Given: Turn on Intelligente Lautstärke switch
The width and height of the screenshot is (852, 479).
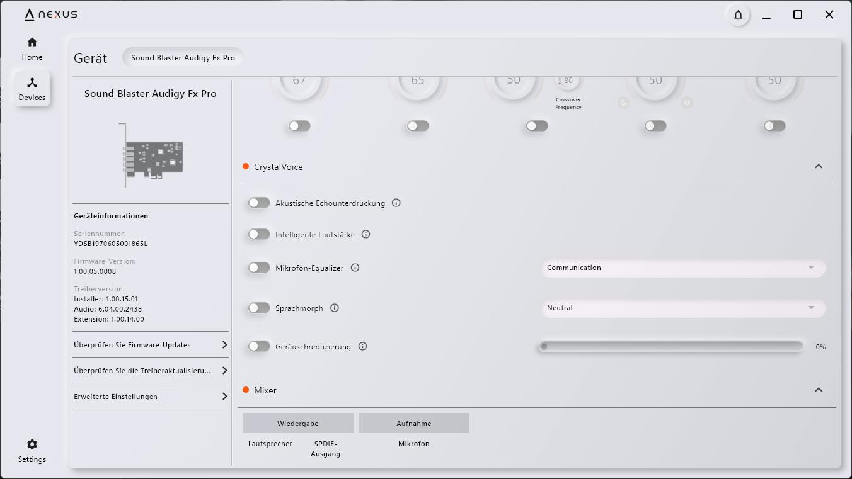Looking at the screenshot, I should pyautogui.click(x=258, y=235).
